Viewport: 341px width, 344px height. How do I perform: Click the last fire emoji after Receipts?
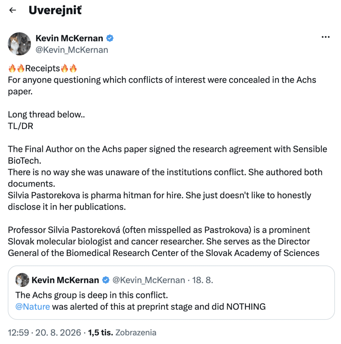73,68
